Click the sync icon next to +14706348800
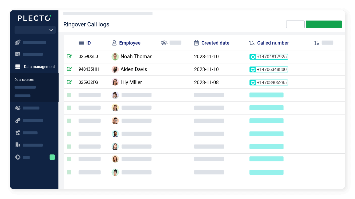 (253, 69)
